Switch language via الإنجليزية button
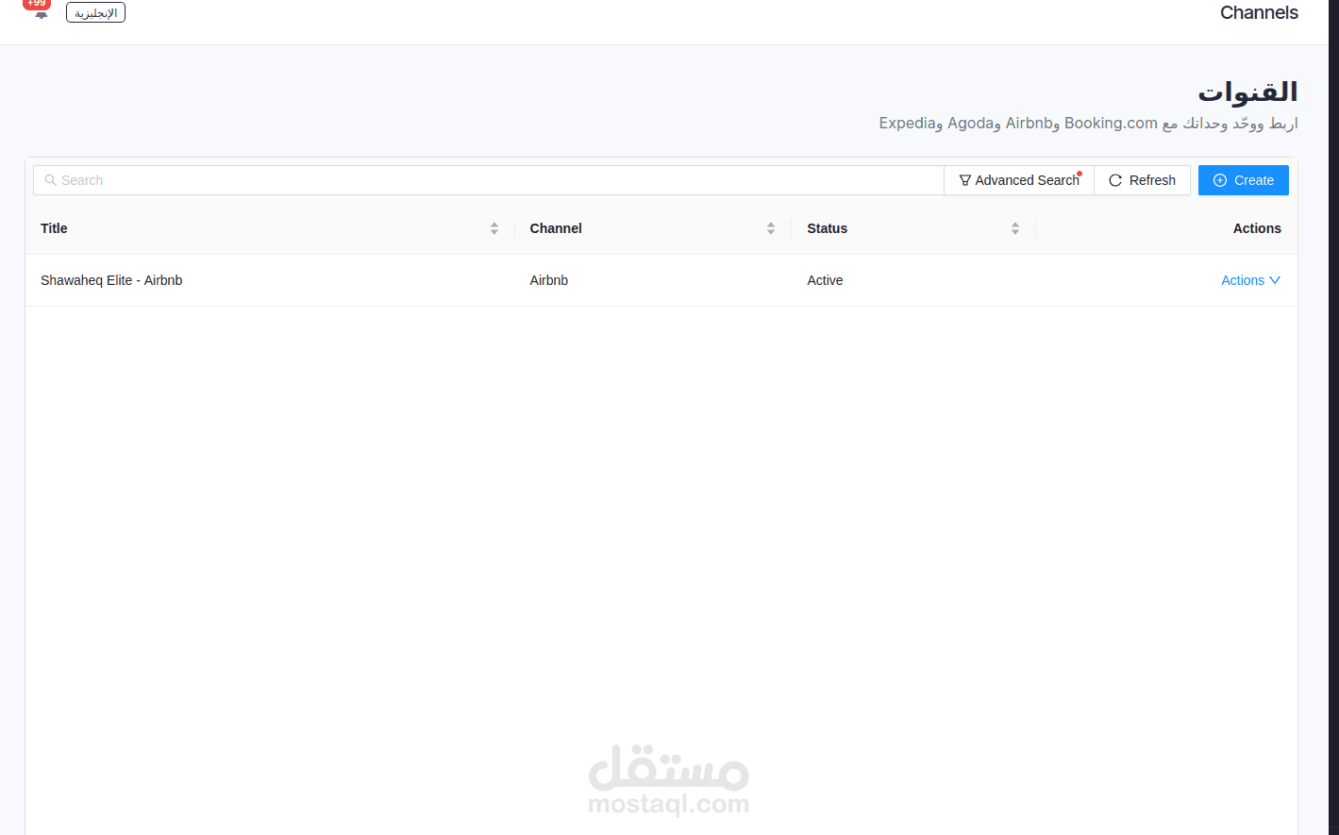This screenshot has height=835, width=1339. pos(95,12)
